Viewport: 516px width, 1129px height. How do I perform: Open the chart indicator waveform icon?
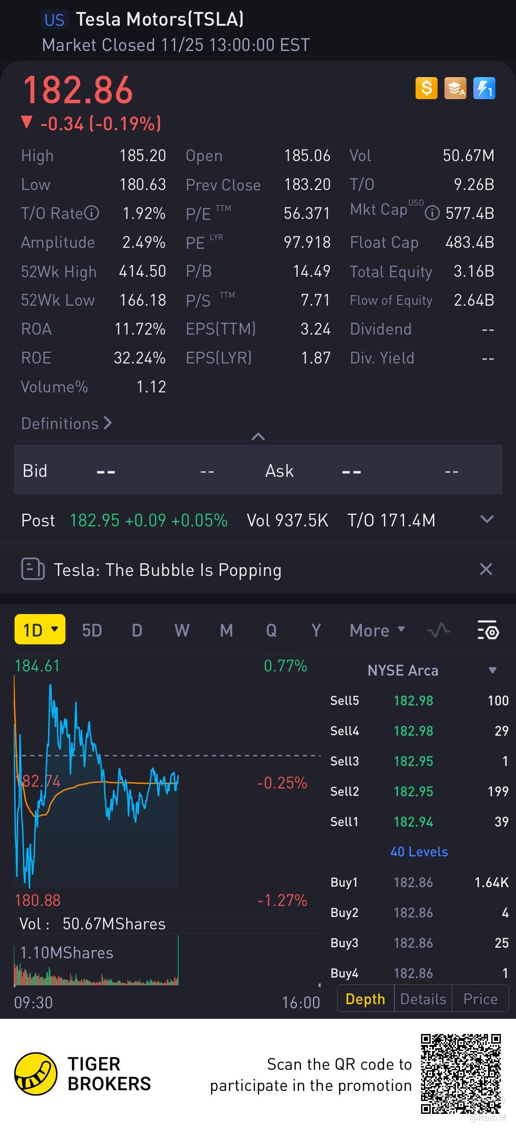point(438,631)
